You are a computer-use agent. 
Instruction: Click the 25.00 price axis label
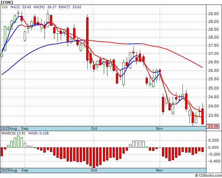click(214, 88)
